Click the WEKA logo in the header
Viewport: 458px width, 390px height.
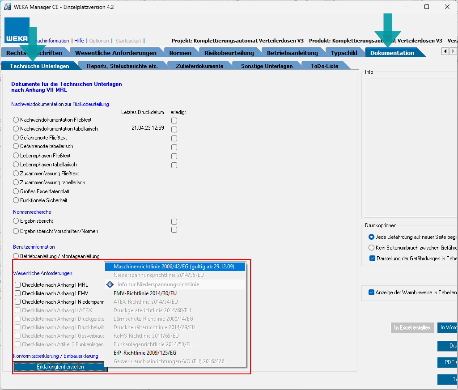point(17,30)
